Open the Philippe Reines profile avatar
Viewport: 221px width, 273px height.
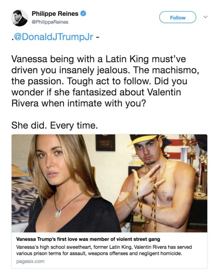coord(20,18)
